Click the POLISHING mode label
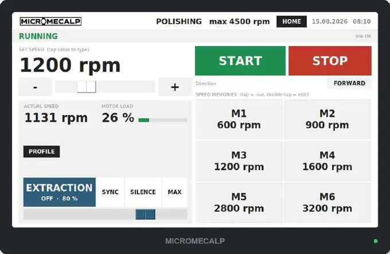This screenshot has height=254, width=390. pyautogui.click(x=179, y=22)
